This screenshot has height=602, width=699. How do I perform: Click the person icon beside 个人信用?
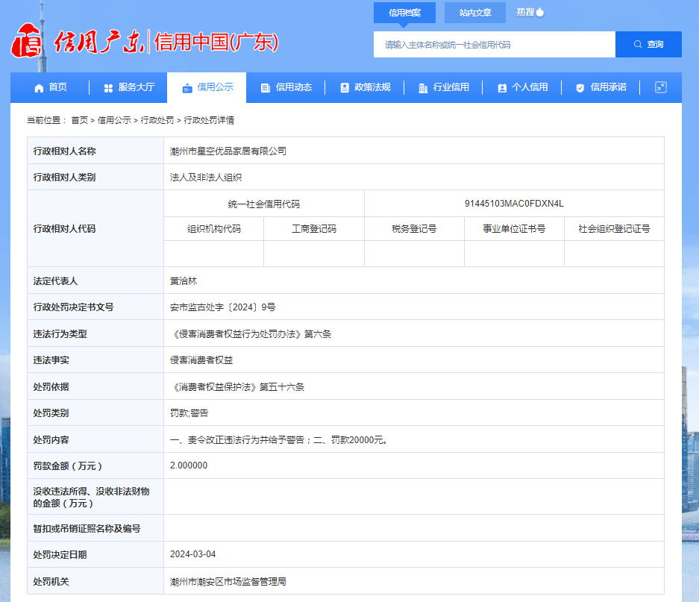tap(502, 88)
